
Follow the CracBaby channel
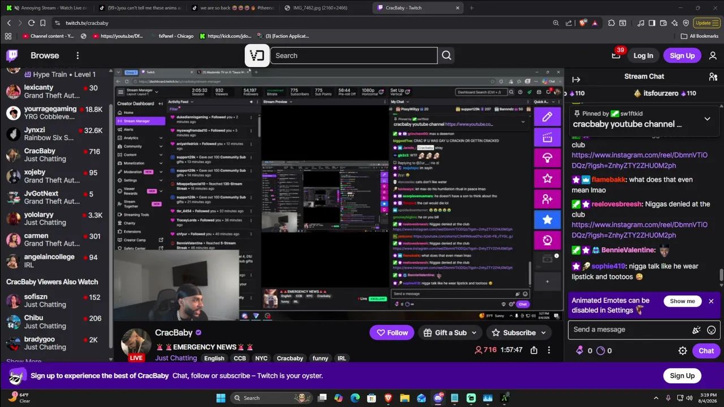pyautogui.click(x=392, y=333)
